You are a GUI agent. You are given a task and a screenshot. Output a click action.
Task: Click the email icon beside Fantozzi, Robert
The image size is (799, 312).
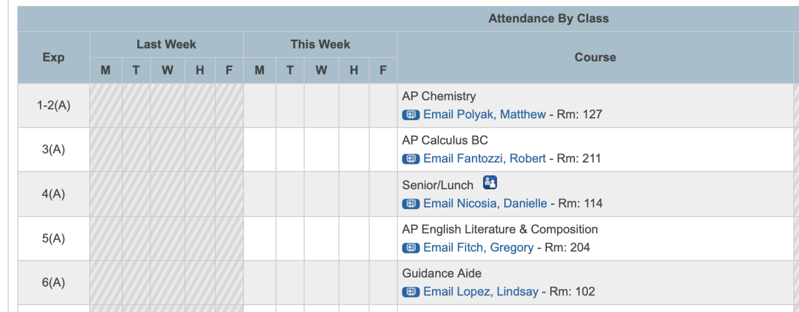pos(411,159)
